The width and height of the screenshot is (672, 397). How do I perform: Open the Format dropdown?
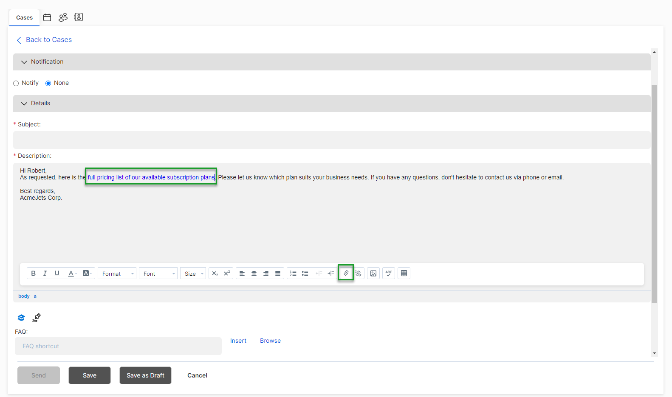117,274
